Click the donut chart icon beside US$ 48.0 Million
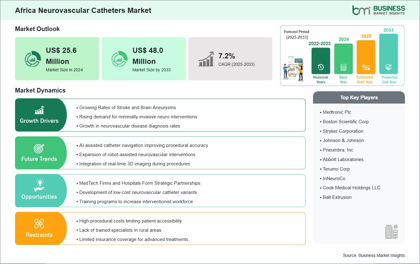The image size is (420, 264). 119,59
